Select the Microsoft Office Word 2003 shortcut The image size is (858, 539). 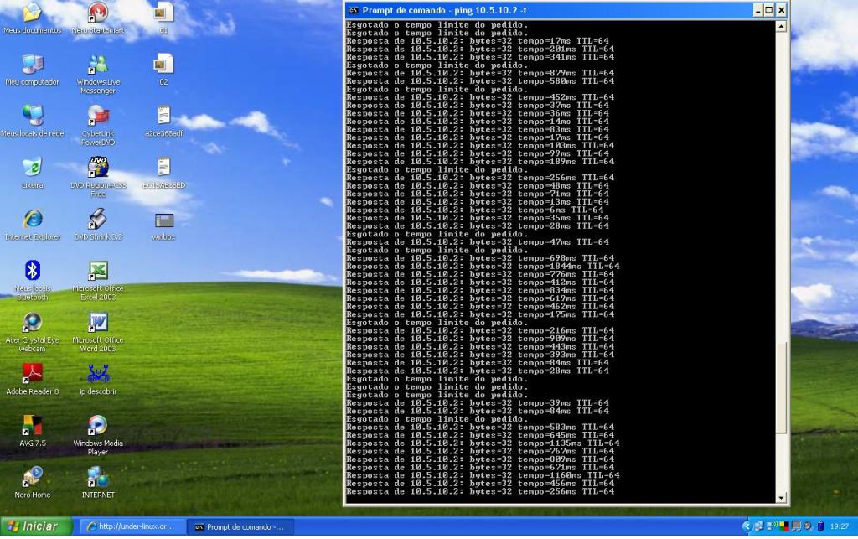pos(98,332)
